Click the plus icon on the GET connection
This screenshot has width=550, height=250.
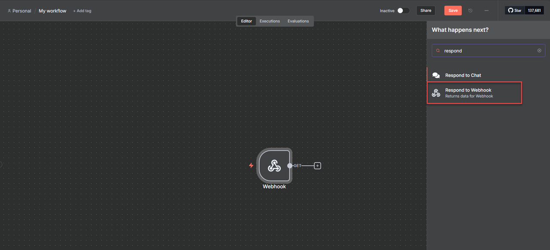317,165
